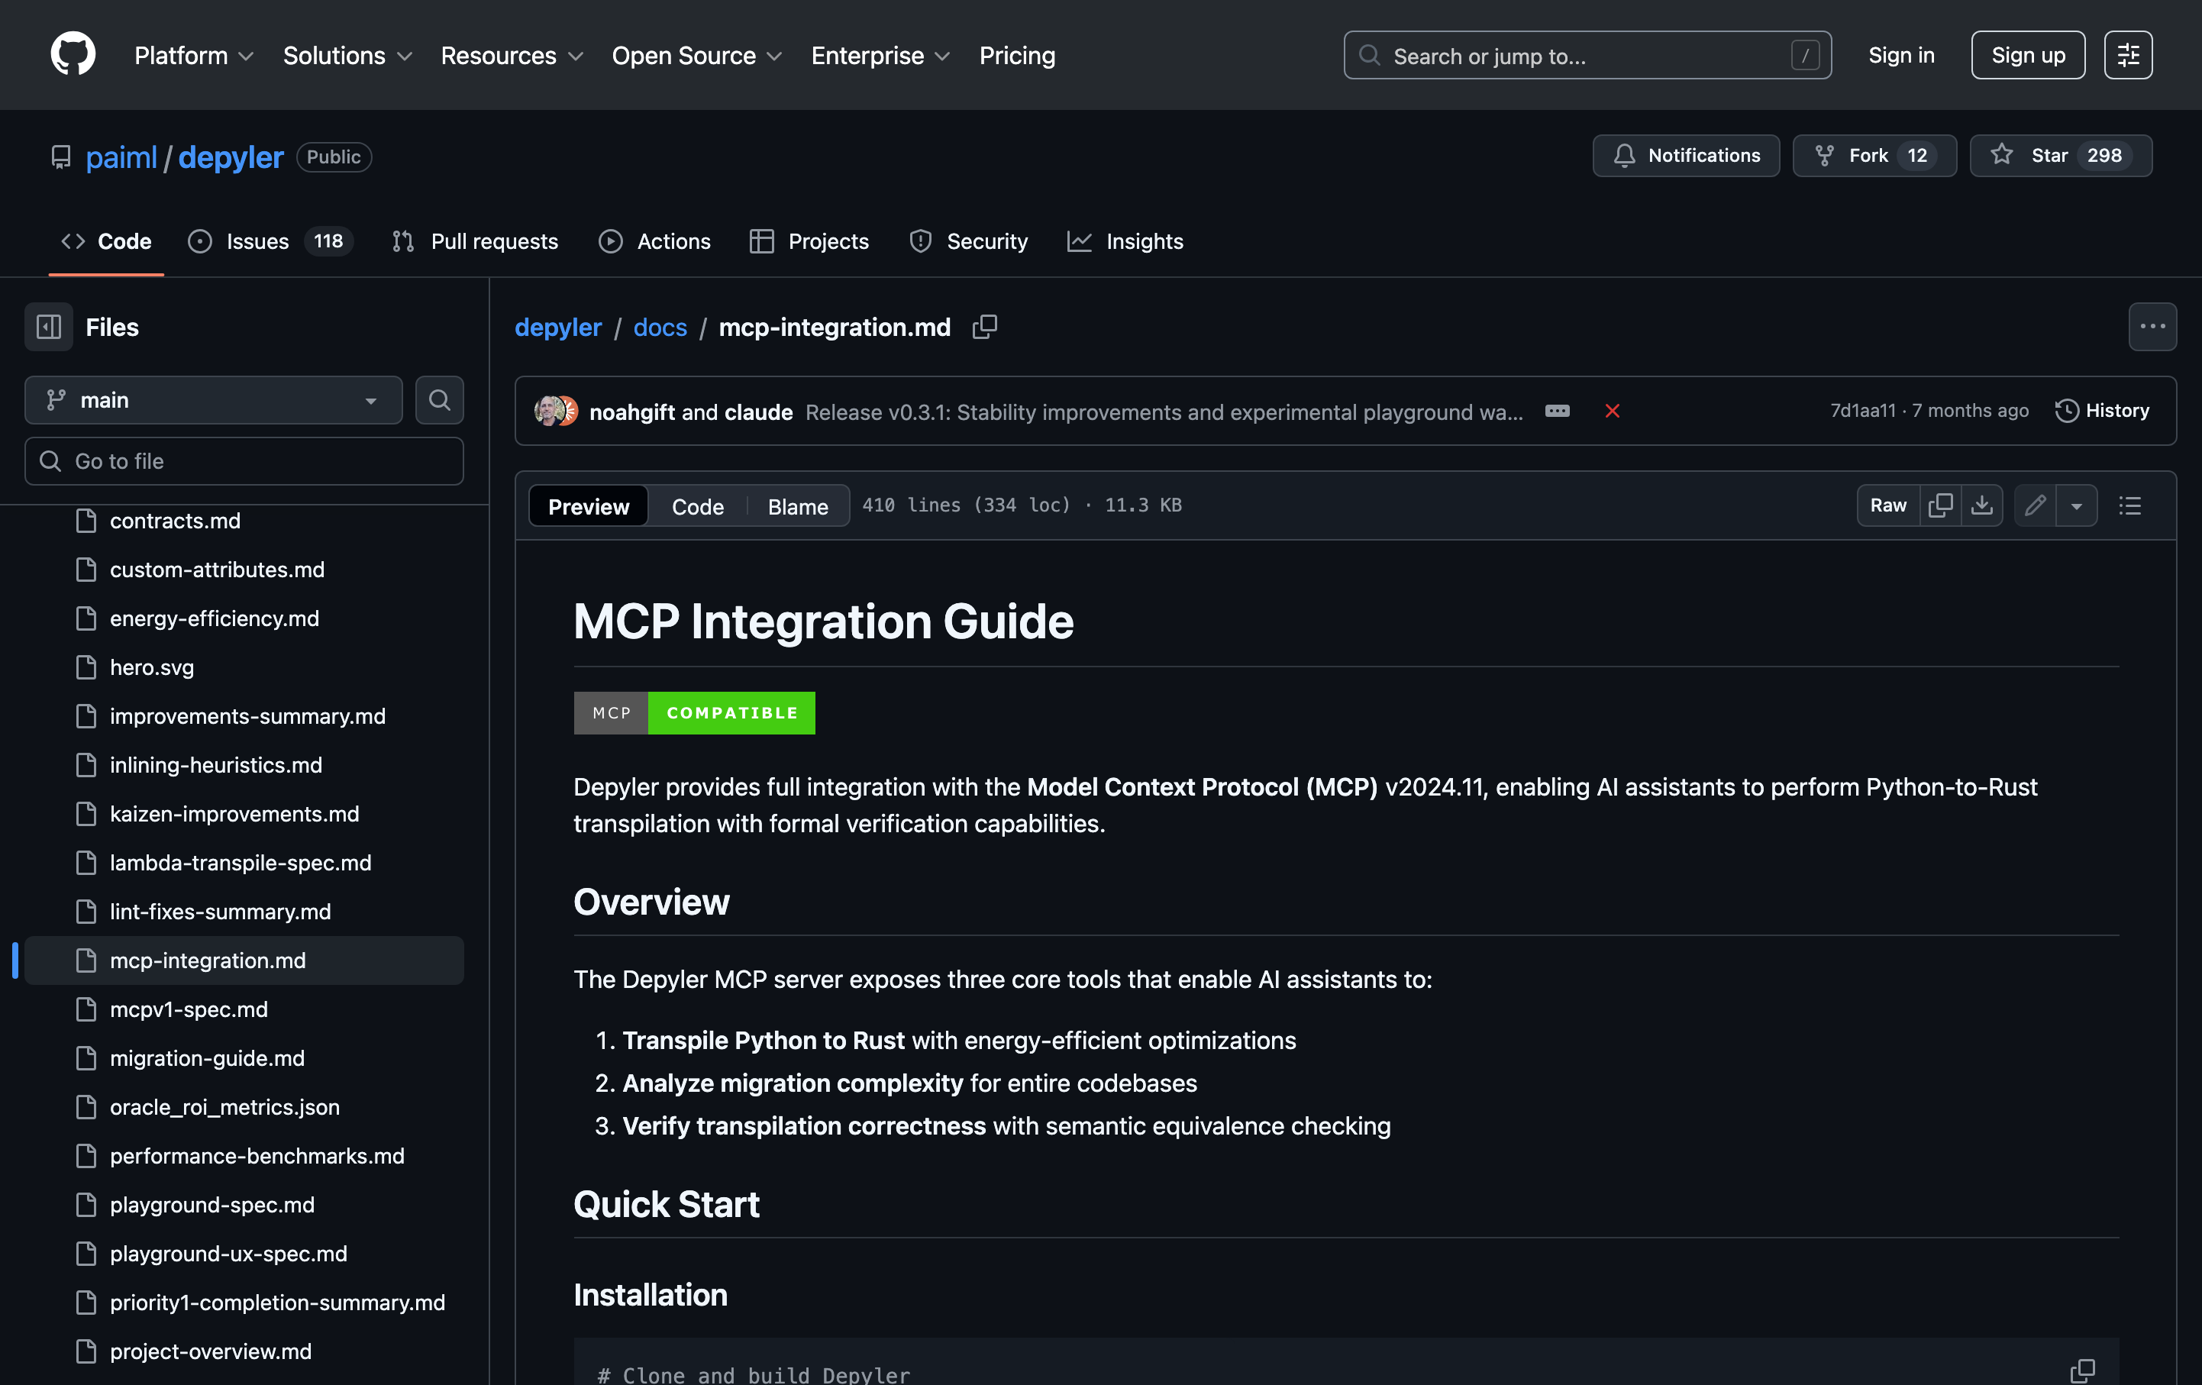Expand the Platform navigation menu
The width and height of the screenshot is (2202, 1385).
point(194,56)
